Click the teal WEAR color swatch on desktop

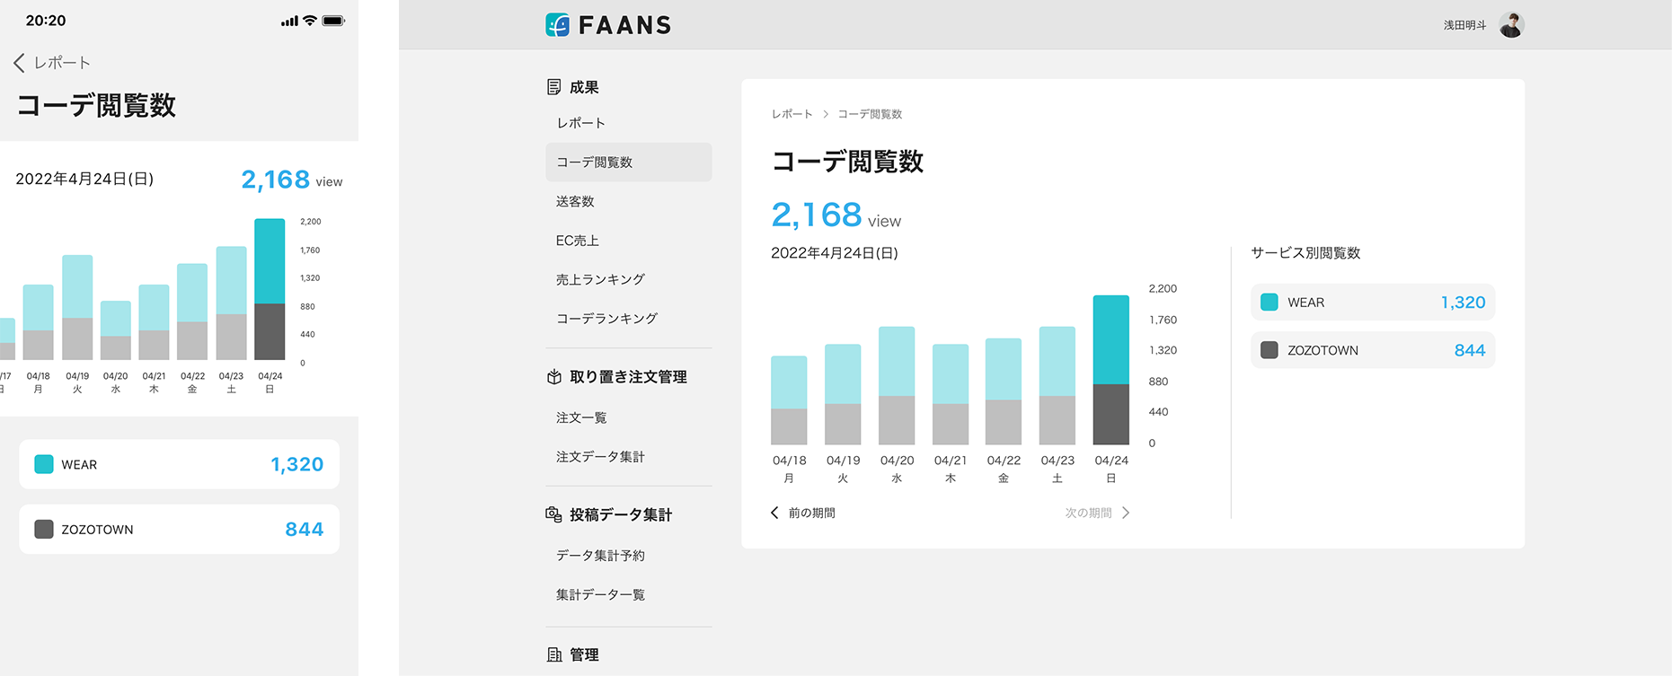click(x=1269, y=303)
